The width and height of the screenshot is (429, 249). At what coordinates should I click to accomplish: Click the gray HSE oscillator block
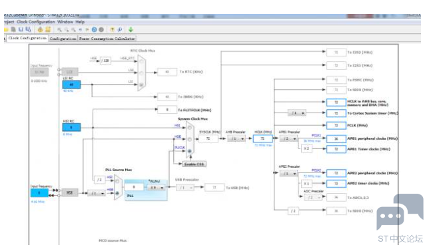tap(70, 192)
